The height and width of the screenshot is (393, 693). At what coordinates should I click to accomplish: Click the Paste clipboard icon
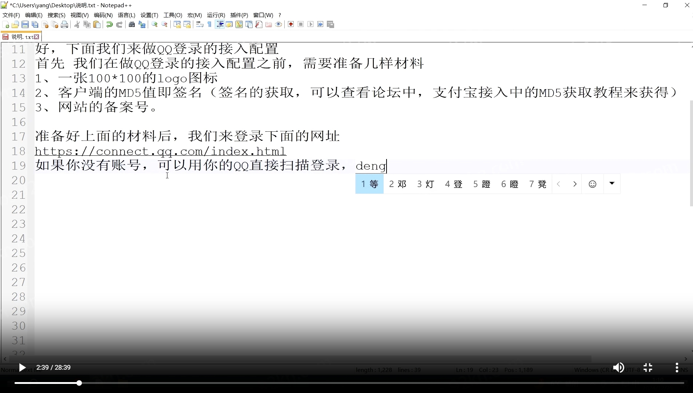(97, 24)
